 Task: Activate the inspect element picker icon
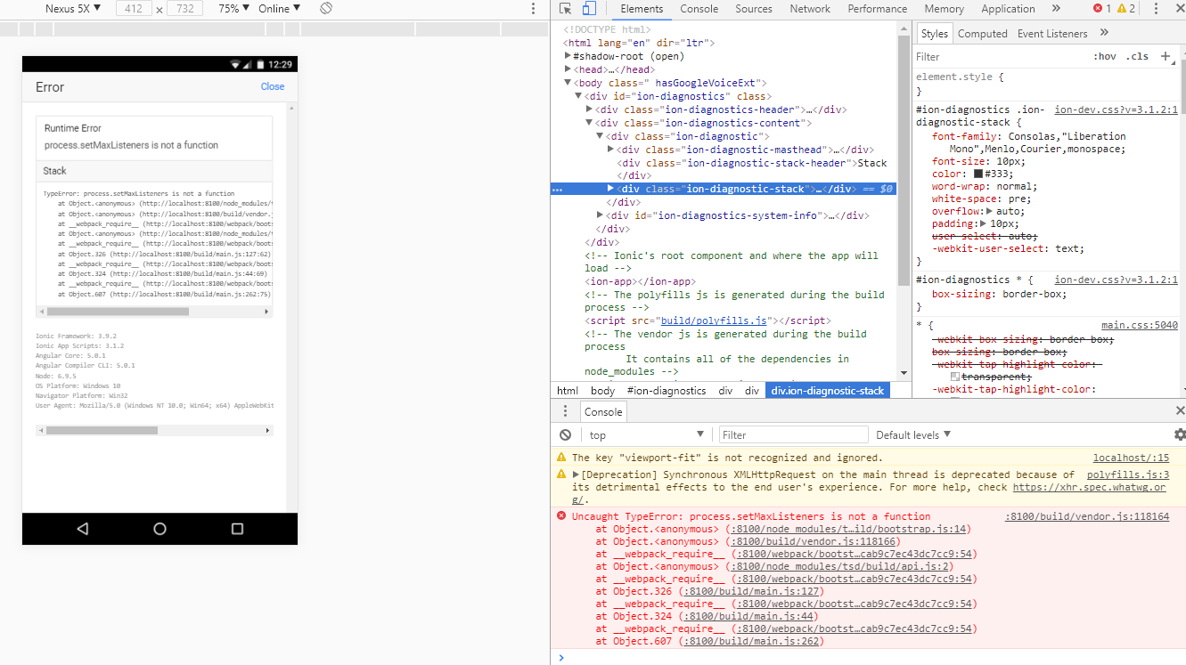click(565, 9)
